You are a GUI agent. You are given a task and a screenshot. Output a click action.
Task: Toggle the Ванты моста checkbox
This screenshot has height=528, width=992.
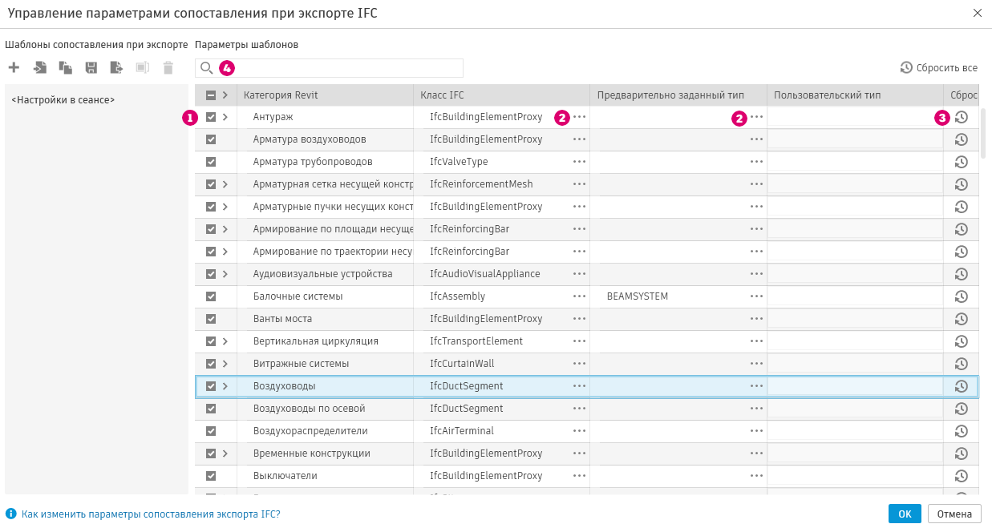[x=211, y=319]
